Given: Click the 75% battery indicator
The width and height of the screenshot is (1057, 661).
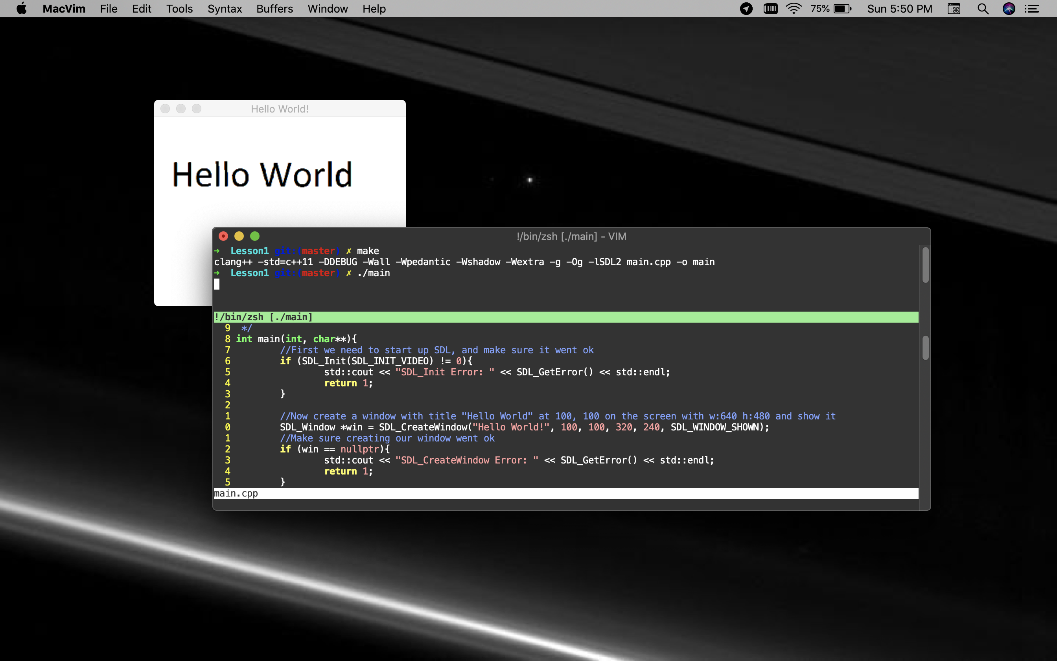Looking at the screenshot, I should 831,9.
